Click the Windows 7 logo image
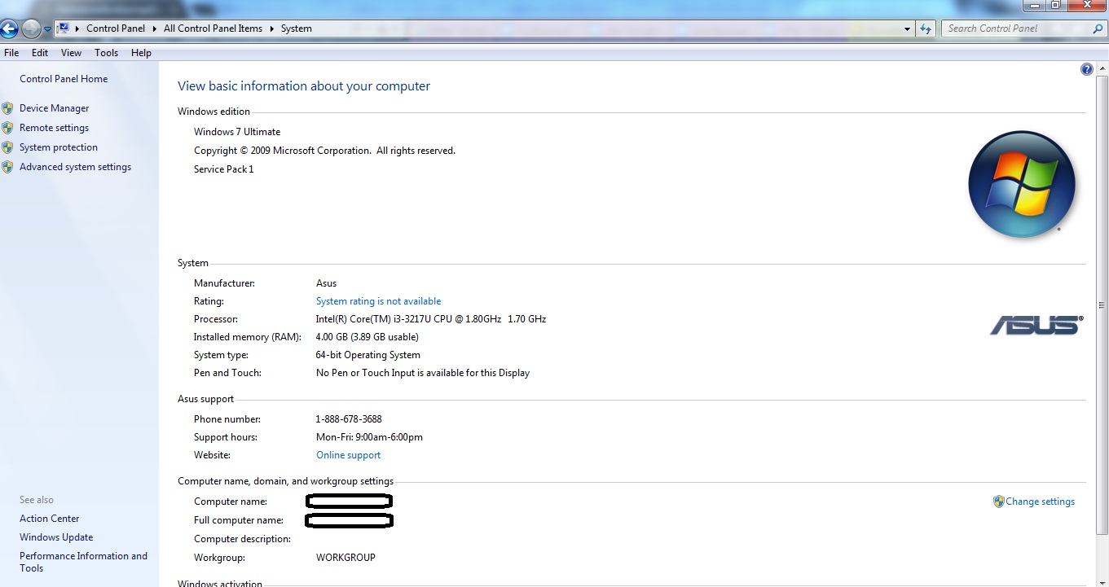Viewport: 1109px width, 587px height. (x=1022, y=185)
